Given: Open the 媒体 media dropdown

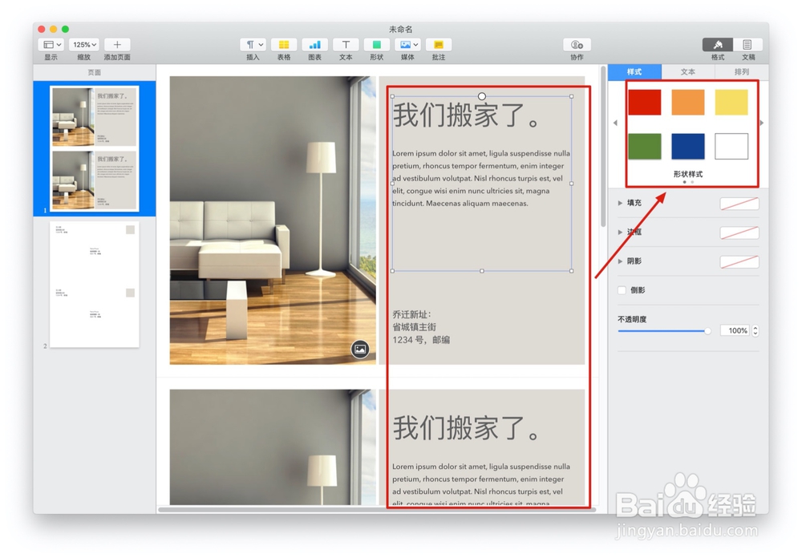Looking at the screenshot, I should click(x=408, y=45).
